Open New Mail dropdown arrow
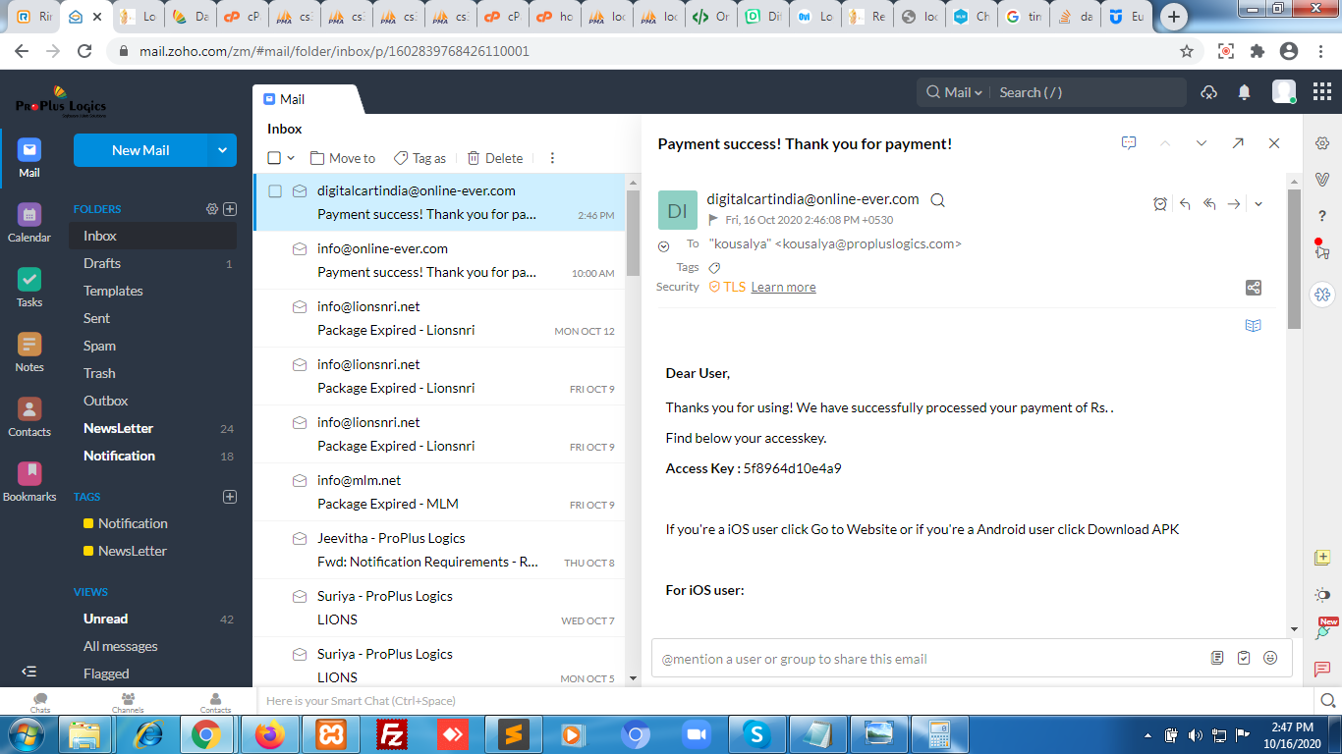Viewport: 1342px width, 754px height. 222,150
